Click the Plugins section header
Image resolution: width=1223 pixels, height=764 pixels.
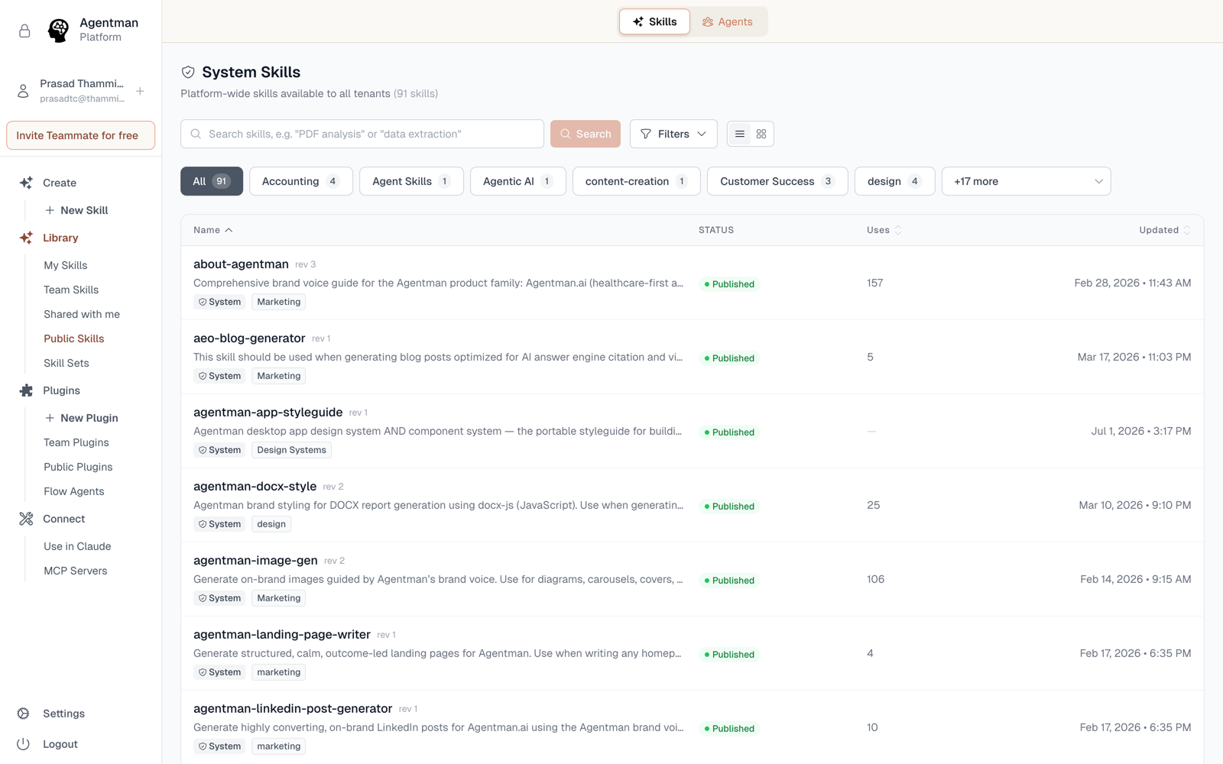pyautogui.click(x=61, y=390)
